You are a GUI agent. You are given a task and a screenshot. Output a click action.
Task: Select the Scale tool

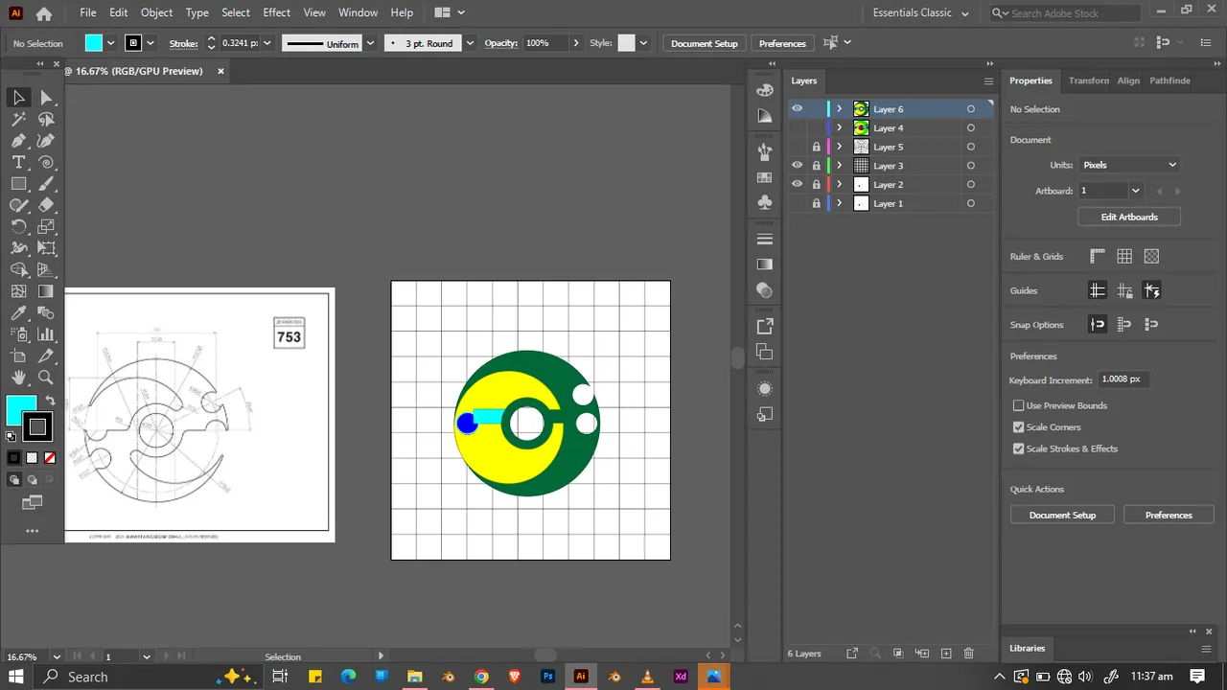pos(46,227)
